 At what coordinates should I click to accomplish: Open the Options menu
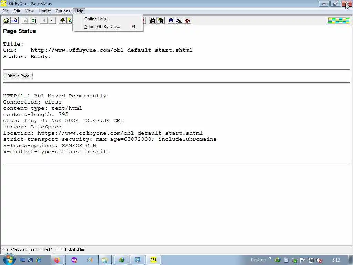coord(63,11)
